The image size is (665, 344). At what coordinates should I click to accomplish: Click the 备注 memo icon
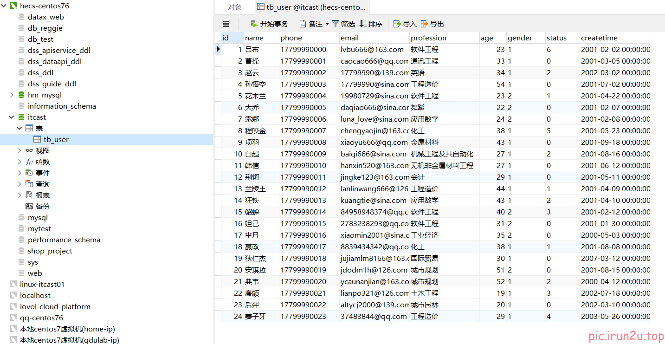(x=303, y=24)
